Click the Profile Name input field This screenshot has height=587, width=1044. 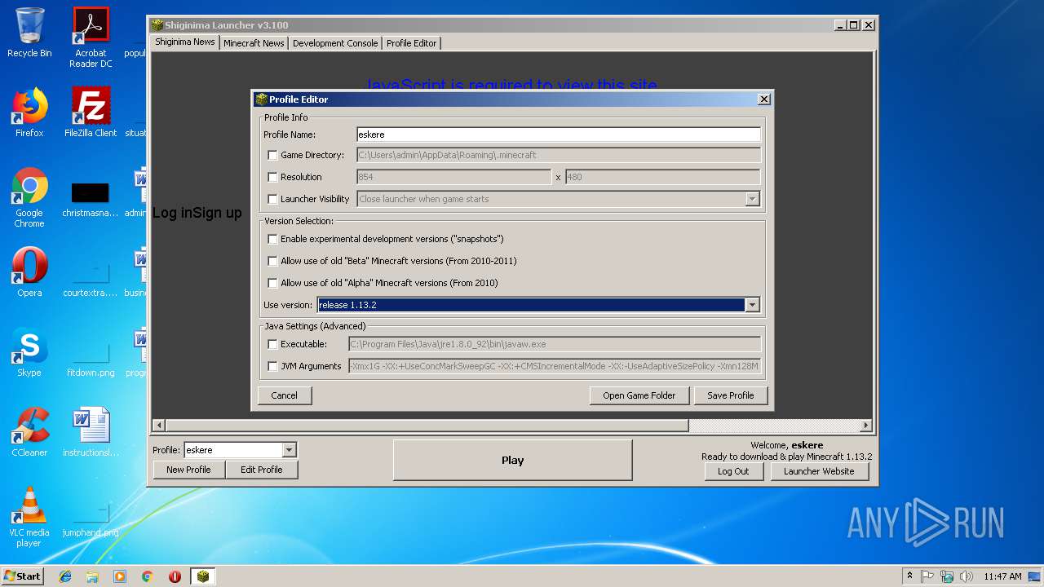(x=559, y=135)
